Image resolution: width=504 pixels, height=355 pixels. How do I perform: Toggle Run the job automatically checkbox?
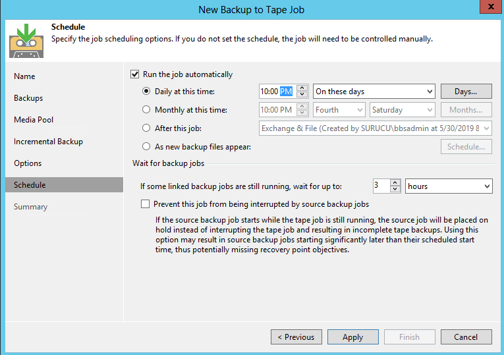click(x=135, y=74)
